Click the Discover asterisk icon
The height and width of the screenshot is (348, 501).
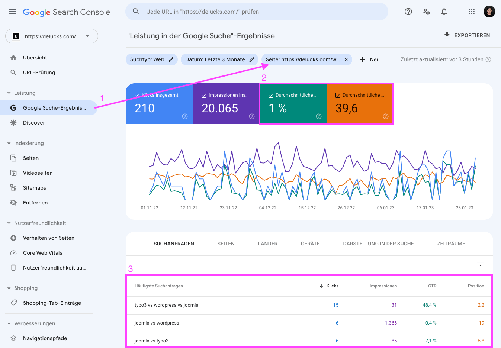(13, 123)
